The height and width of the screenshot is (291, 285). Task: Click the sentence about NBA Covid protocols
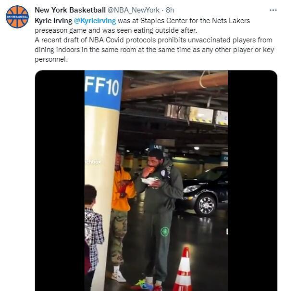154,50
